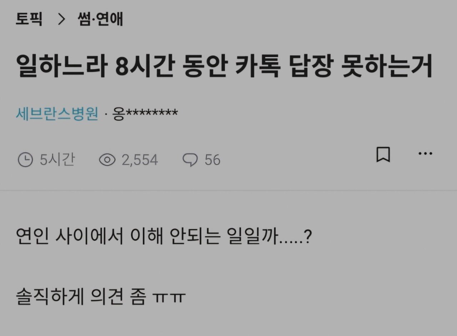The image size is (457, 336).
Task: Click the eye views icon
Action: (x=107, y=160)
